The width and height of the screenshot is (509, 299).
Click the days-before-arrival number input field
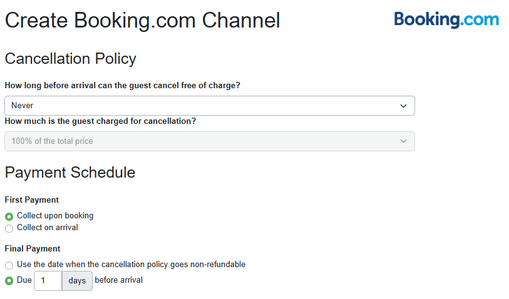point(48,281)
